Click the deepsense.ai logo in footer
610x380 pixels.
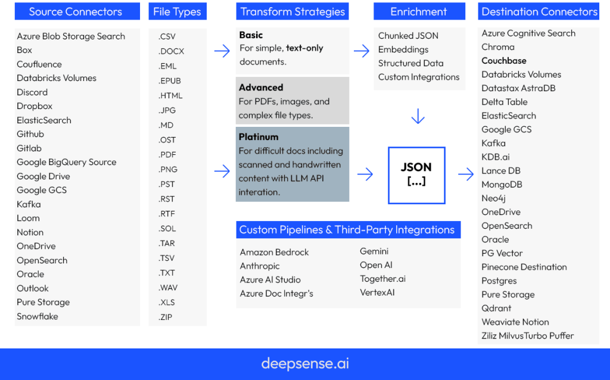coord(305,363)
